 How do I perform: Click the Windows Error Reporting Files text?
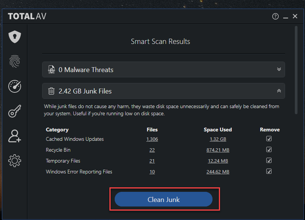79,172
